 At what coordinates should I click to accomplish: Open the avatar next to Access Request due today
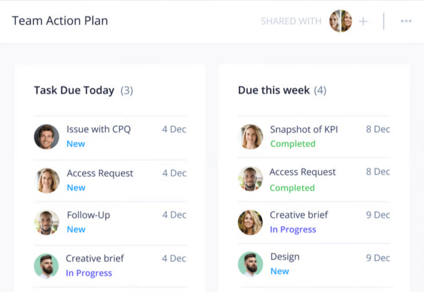46,180
